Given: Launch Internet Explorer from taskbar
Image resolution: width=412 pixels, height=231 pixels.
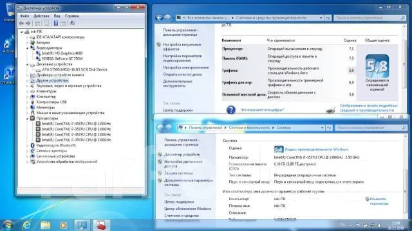Looking at the screenshot, I should point(26,225).
